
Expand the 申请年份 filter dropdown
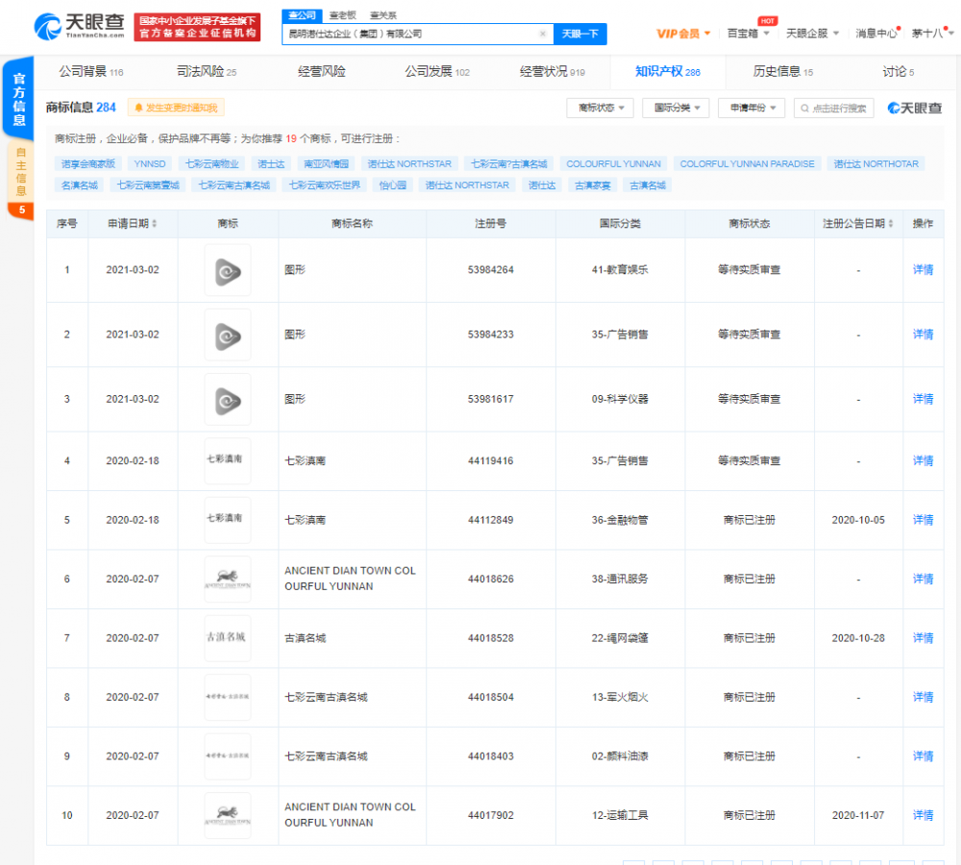click(x=752, y=108)
